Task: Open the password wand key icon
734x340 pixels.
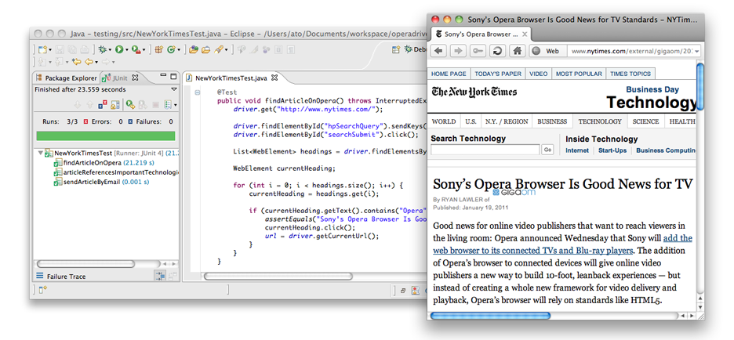Action: pyautogui.click(x=478, y=51)
